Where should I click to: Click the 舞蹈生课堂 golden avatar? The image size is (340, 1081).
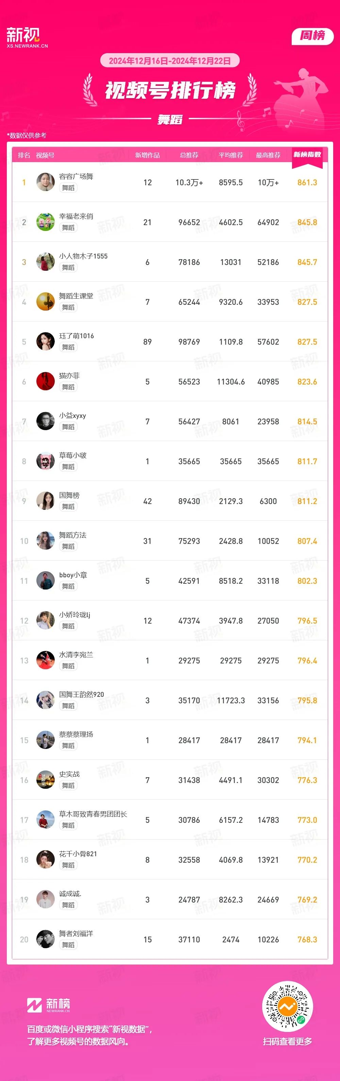[x=45, y=302]
